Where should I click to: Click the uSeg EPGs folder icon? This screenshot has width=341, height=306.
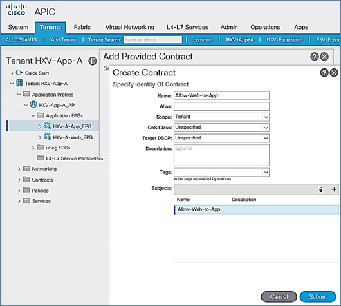[x=41, y=147]
